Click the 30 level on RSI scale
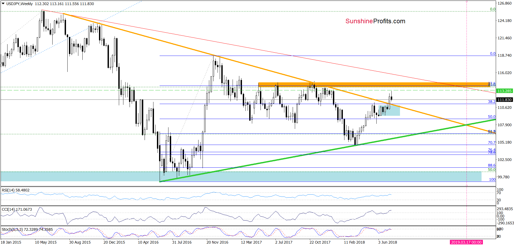 click(x=499, y=200)
